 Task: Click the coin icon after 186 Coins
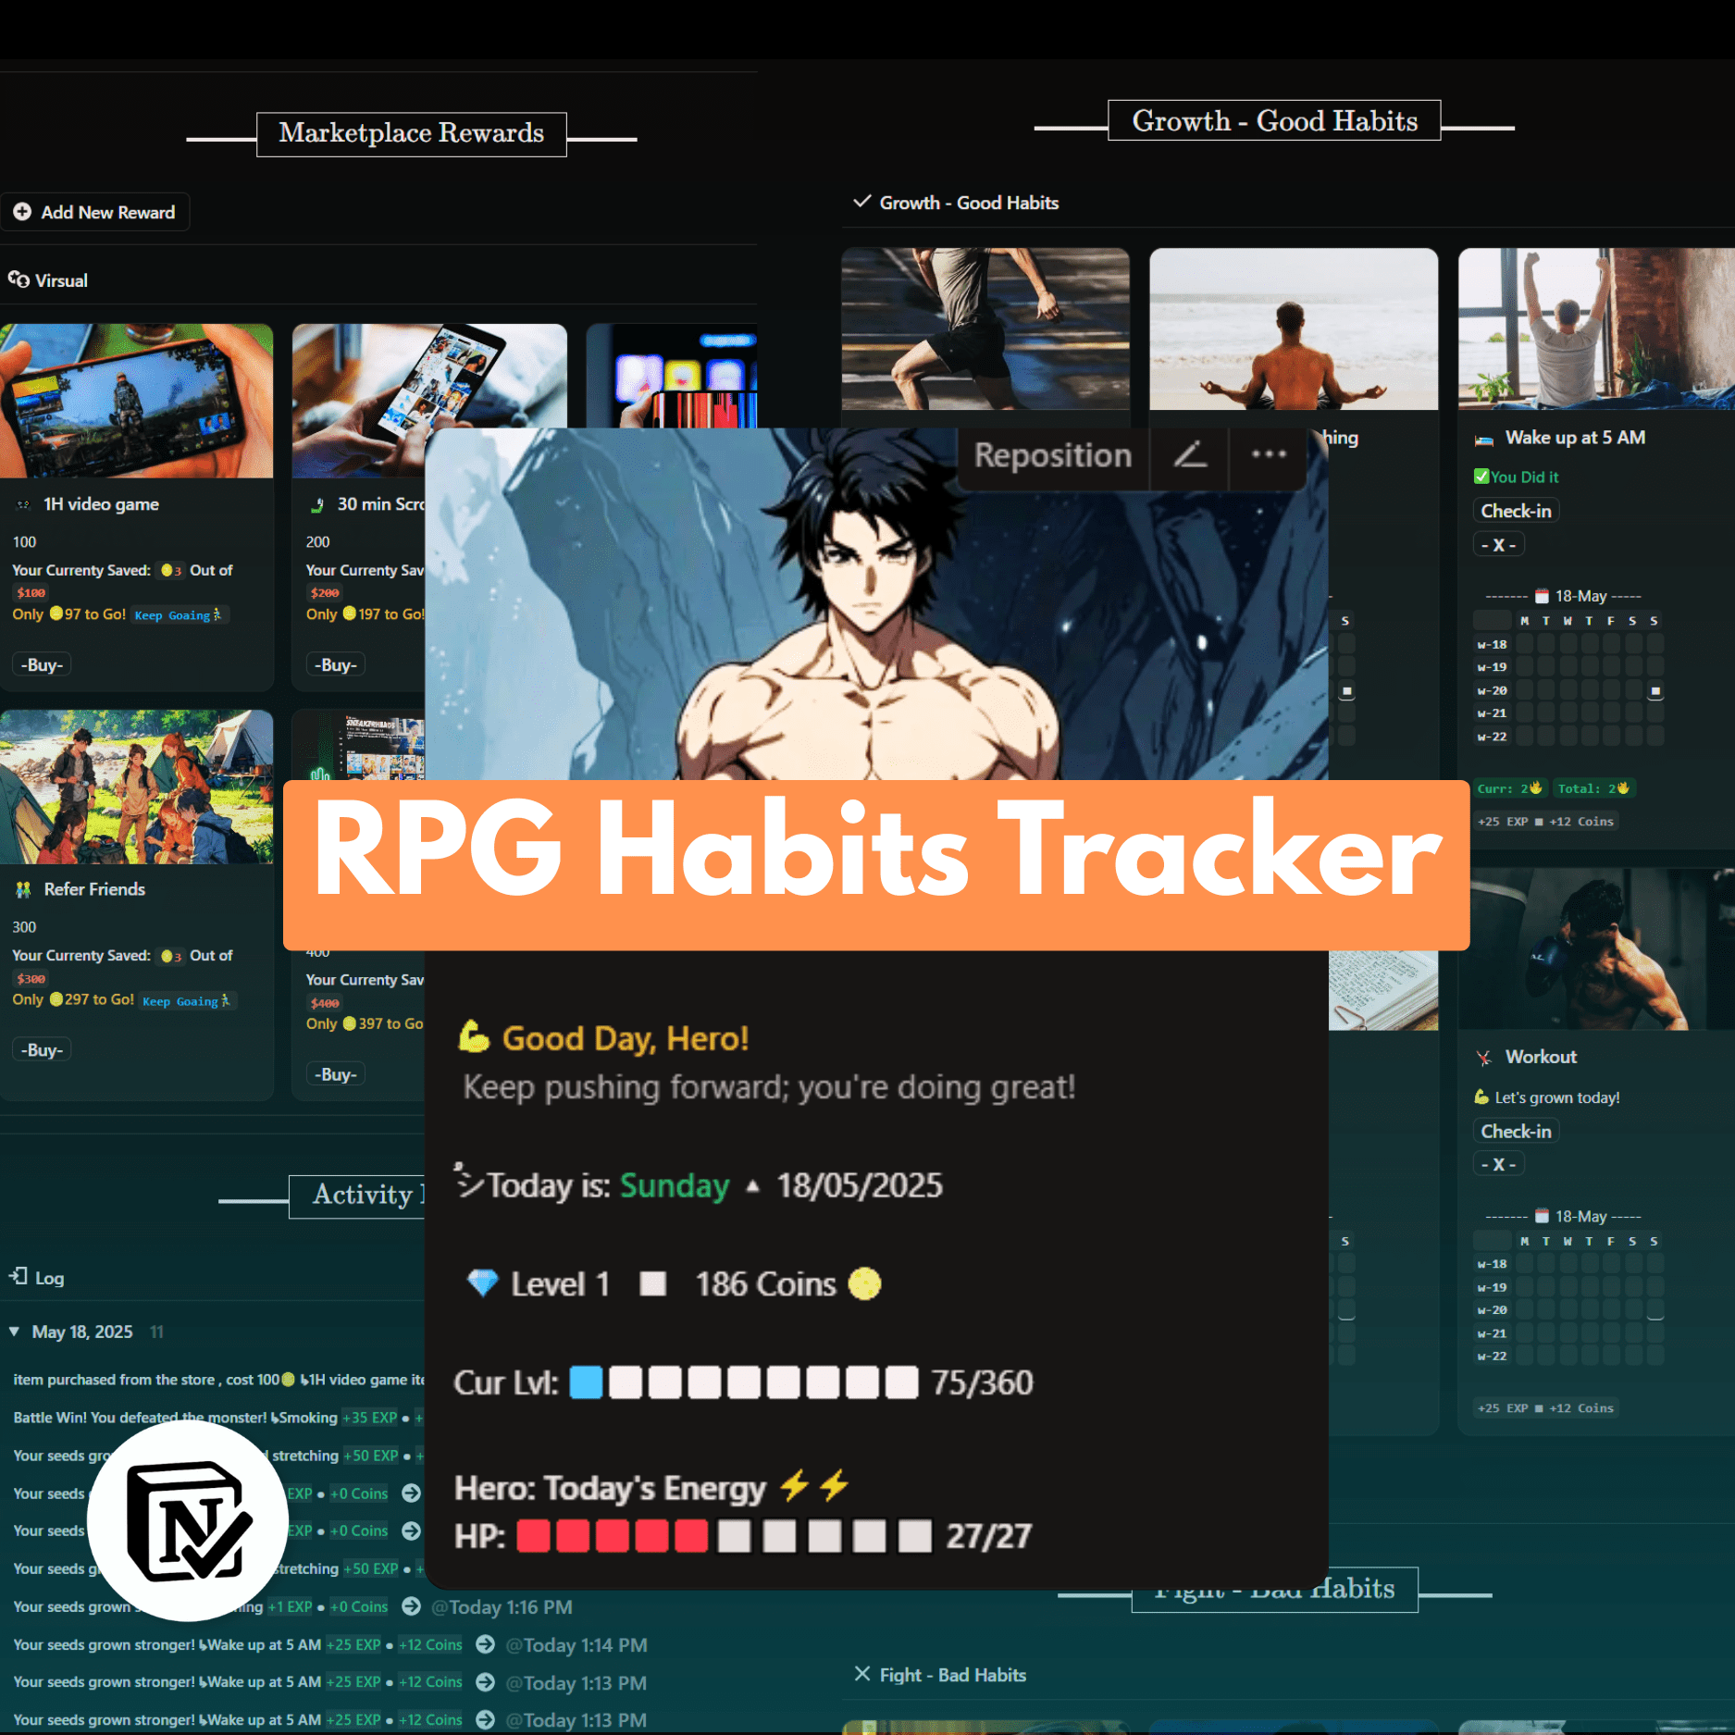864,1283
